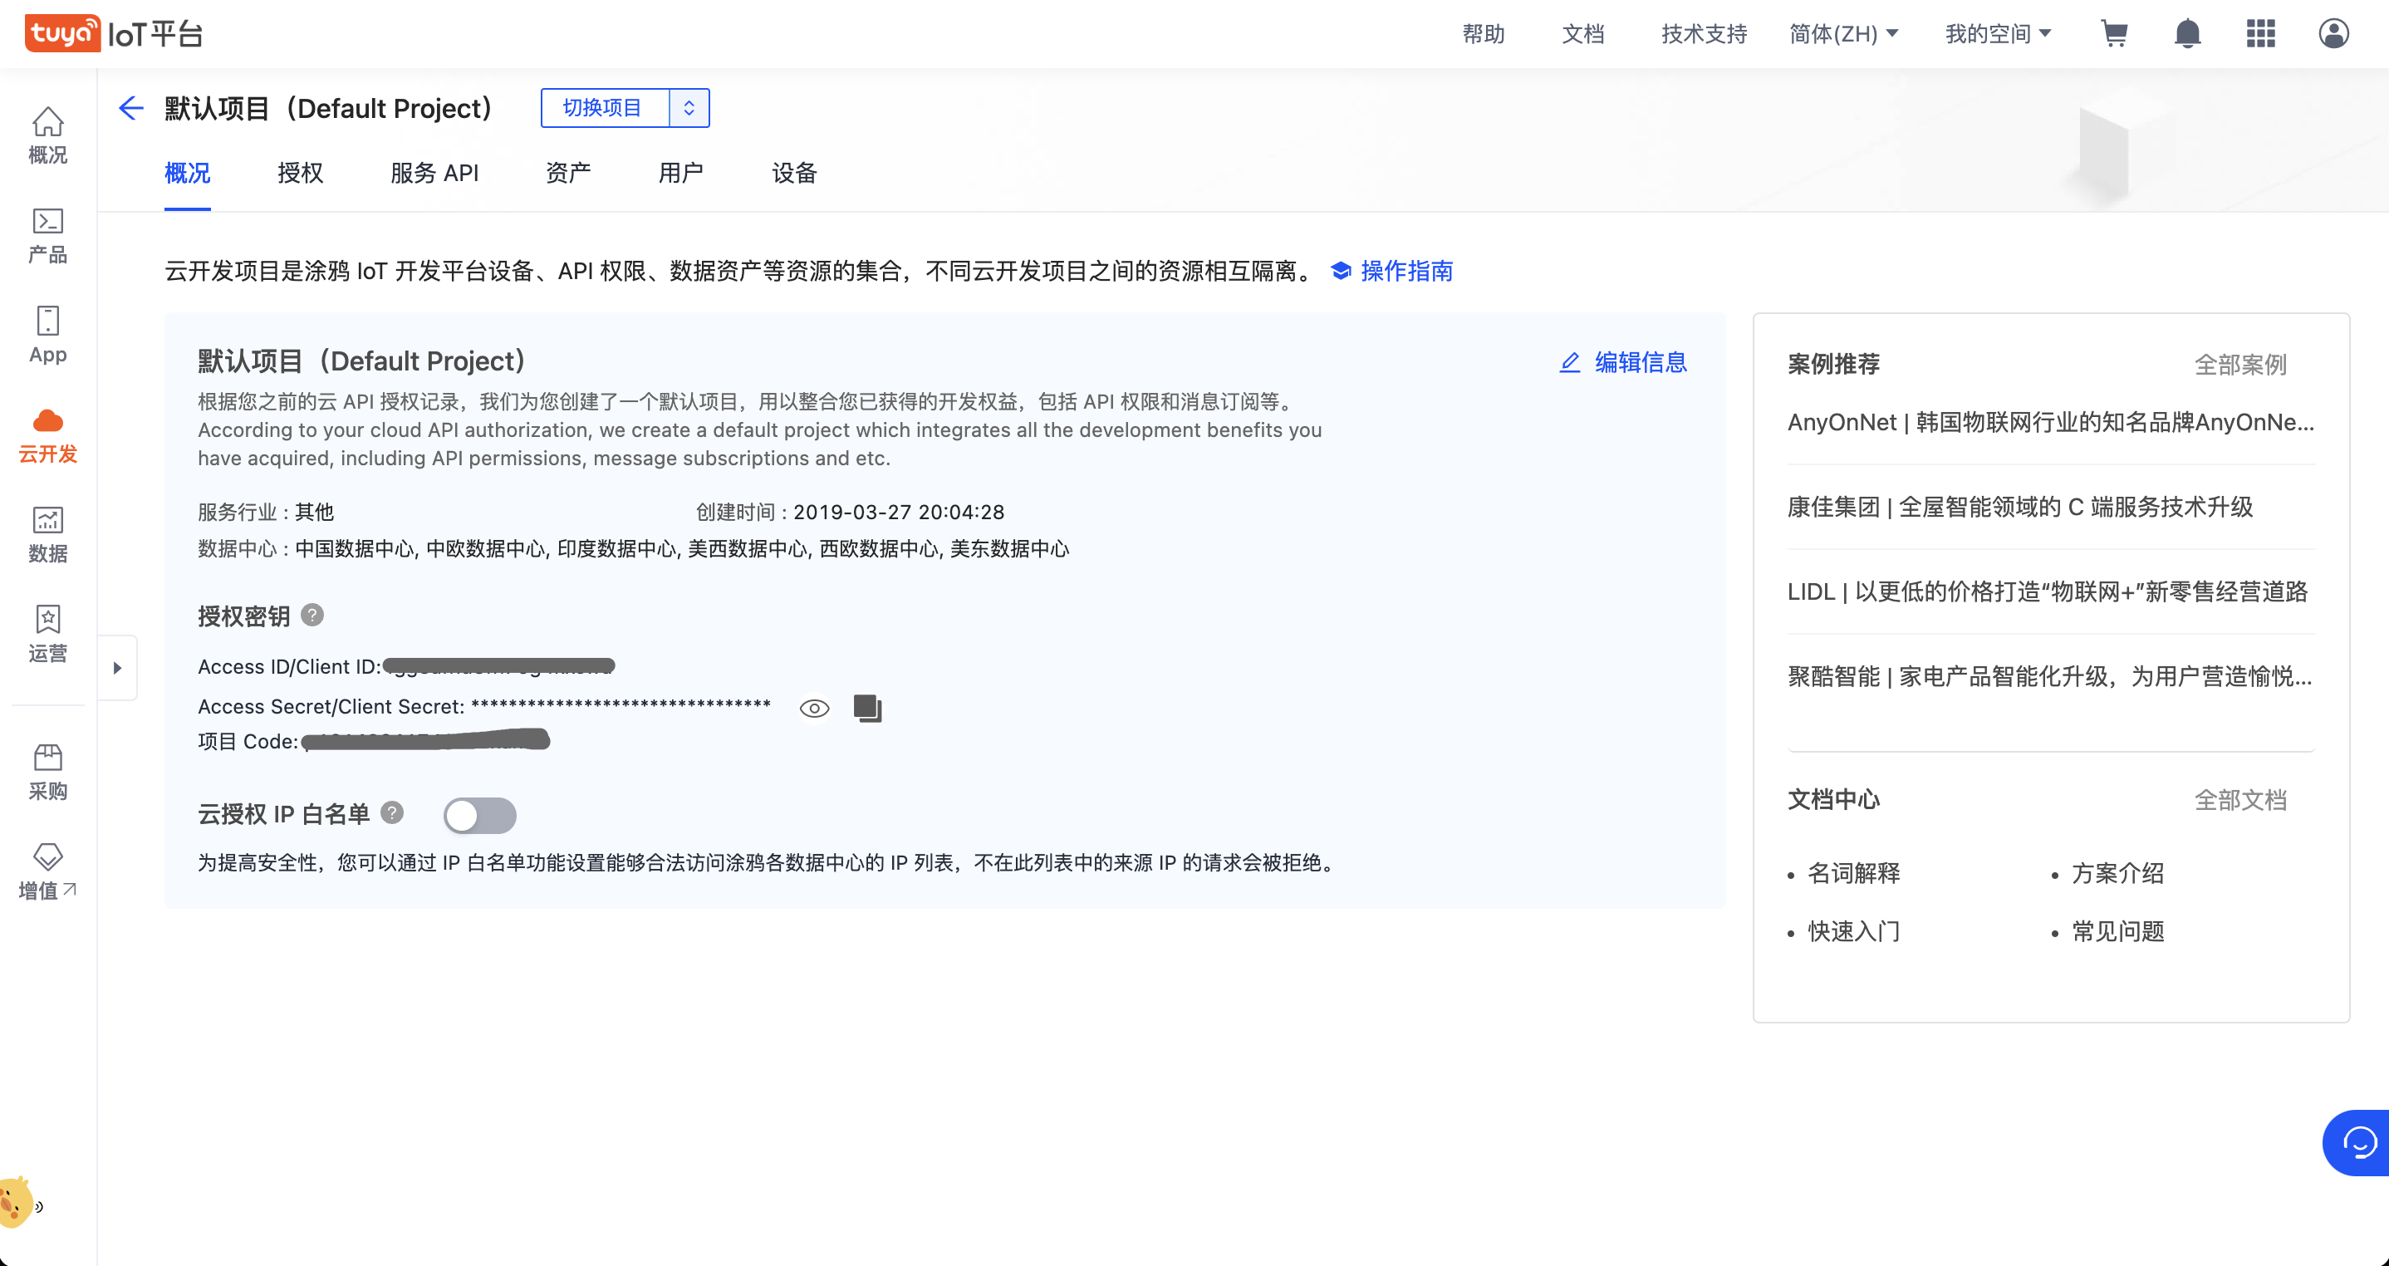View 全部案例 link
The width and height of the screenshot is (2389, 1266).
tap(2240, 364)
